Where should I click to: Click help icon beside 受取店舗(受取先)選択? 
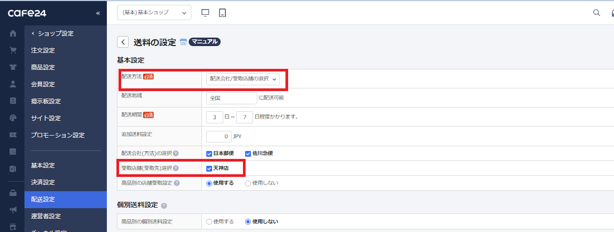pos(176,168)
